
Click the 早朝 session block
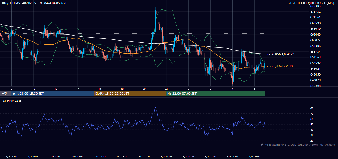coord(5,94)
